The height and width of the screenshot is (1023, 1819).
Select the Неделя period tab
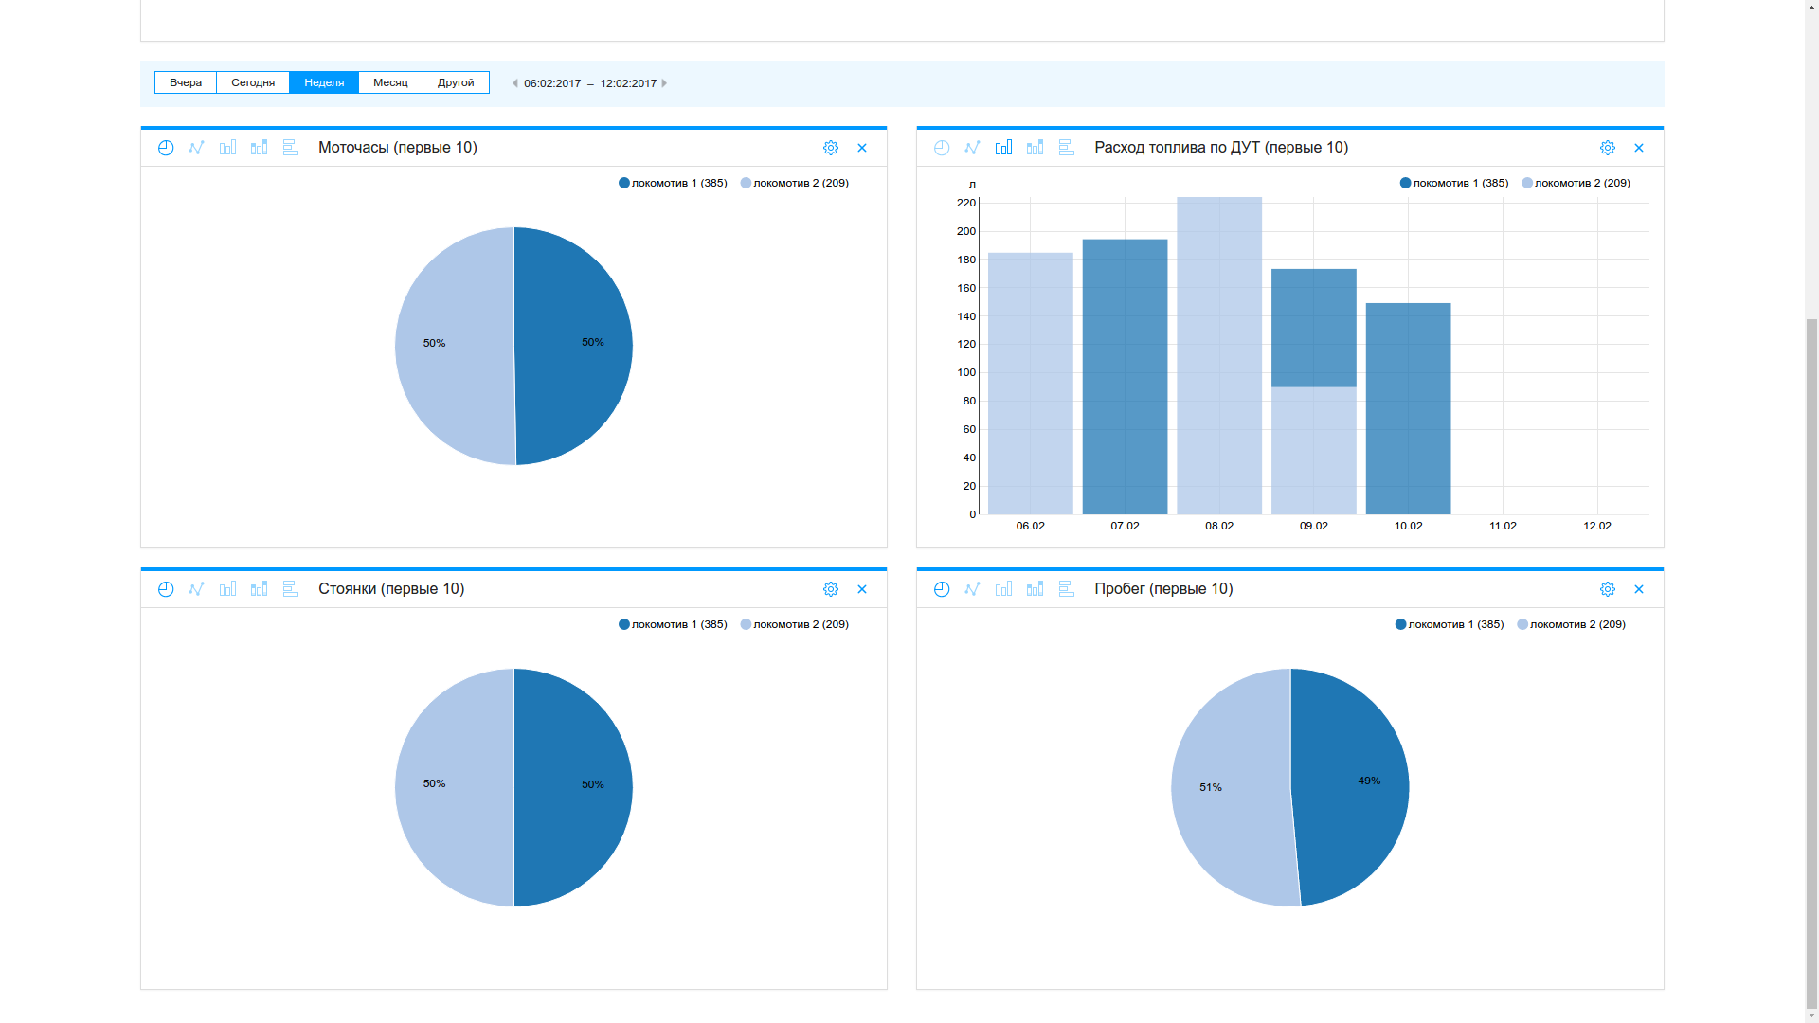click(x=324, y=82)
